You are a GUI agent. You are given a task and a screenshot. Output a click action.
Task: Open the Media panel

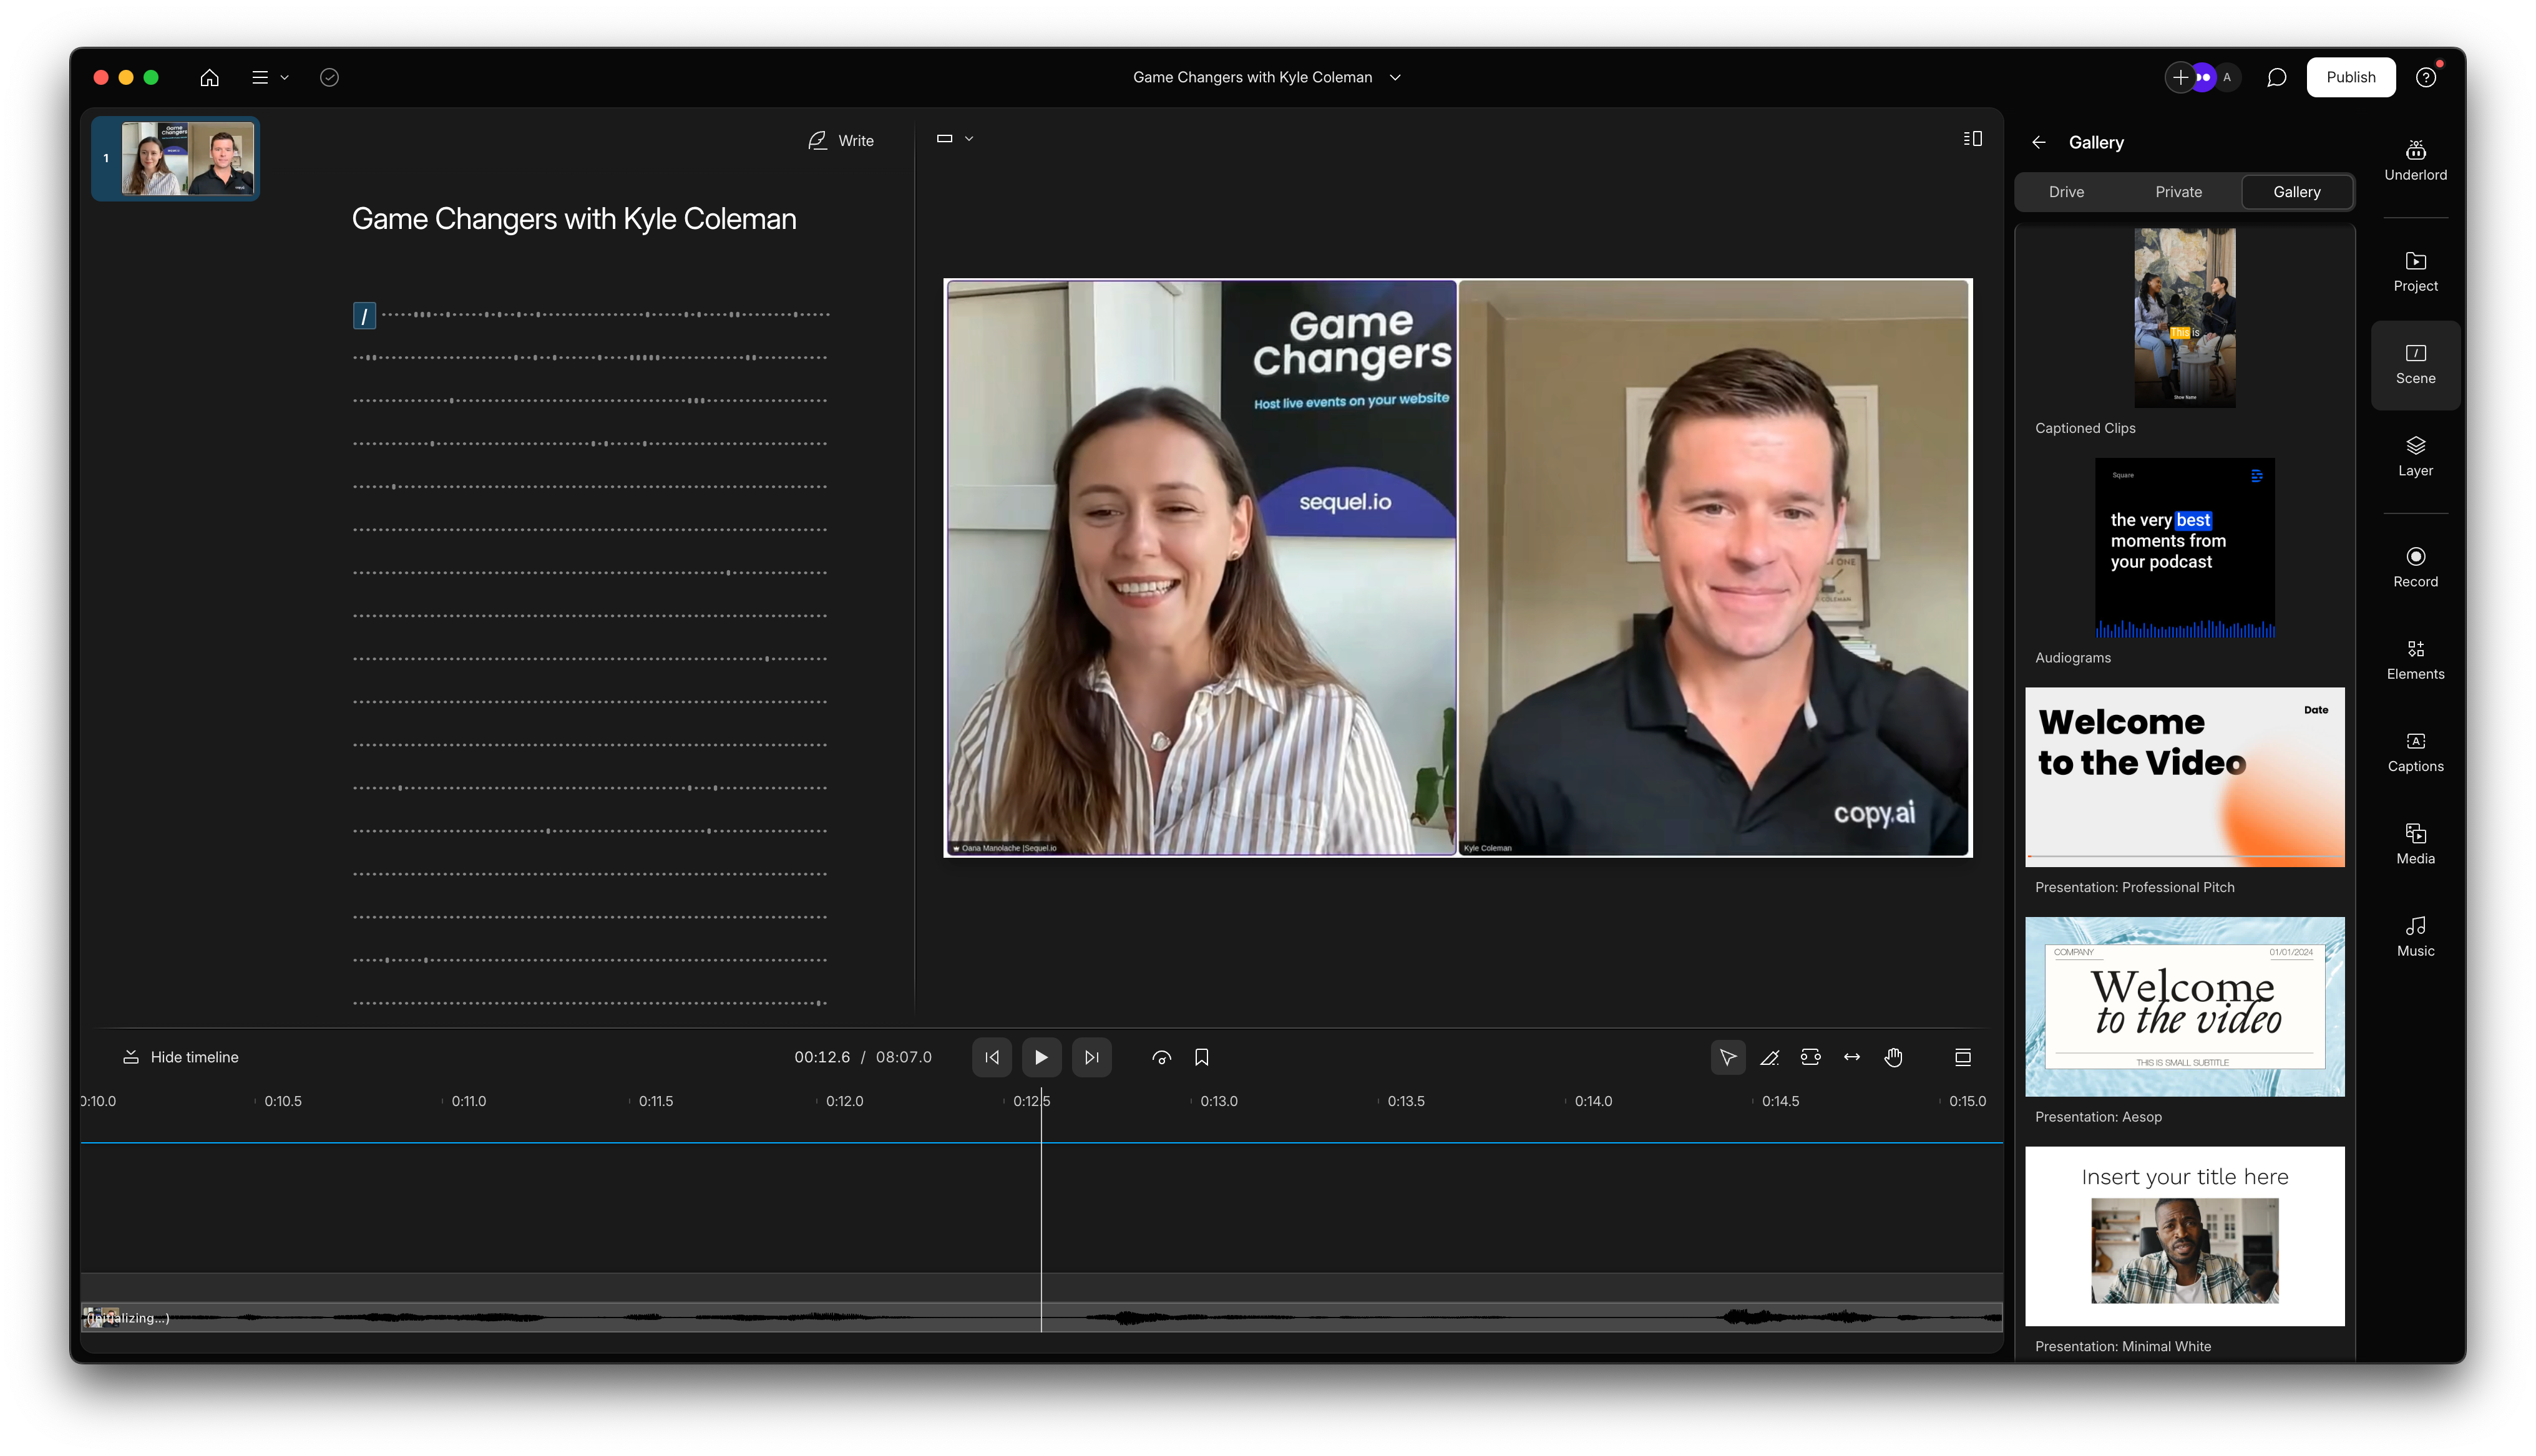(2415, 844)
